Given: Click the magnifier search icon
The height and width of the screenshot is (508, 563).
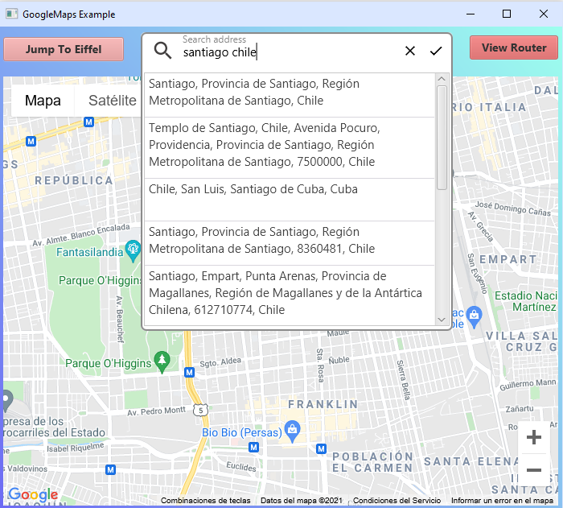Looking at the screenshot, I should tap(162, 51).
